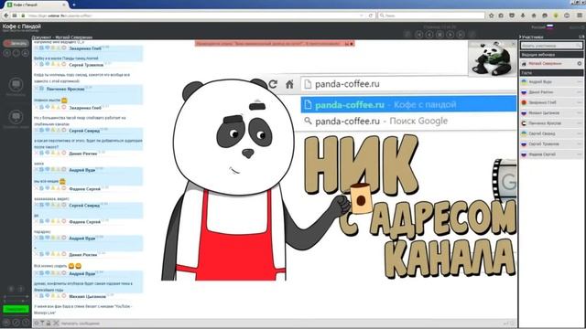Open options dots for guest Фадеев Сергей
Screen dimensions: 586x329
click(580, 154)
